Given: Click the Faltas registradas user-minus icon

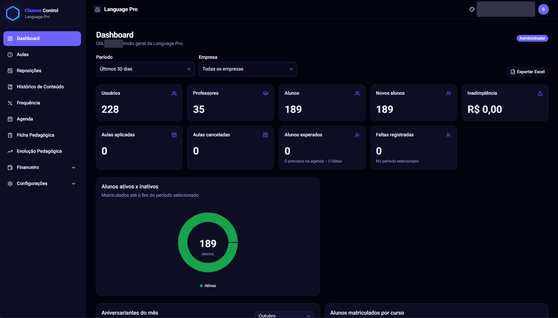Looking at the screenshot, I should [448, 135].
